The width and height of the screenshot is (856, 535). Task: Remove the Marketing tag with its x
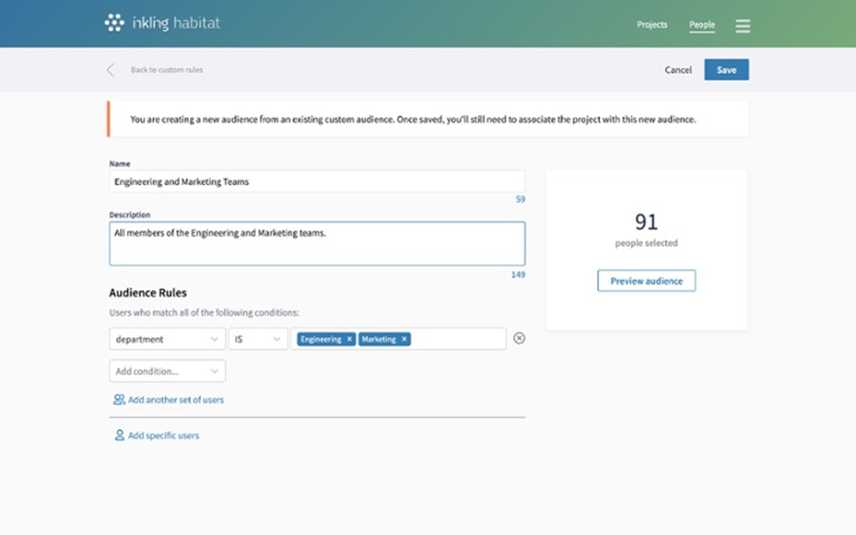405,339
